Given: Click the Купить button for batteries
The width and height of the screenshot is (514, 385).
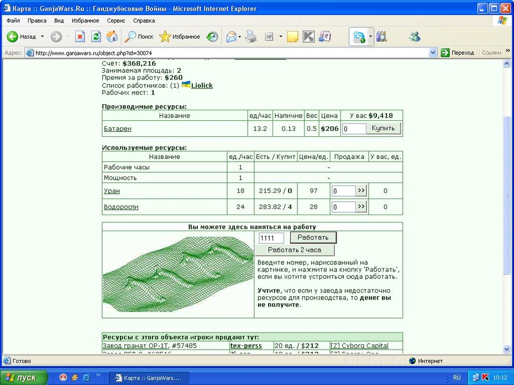Looking at the screenshot, I should click(383, 128).
